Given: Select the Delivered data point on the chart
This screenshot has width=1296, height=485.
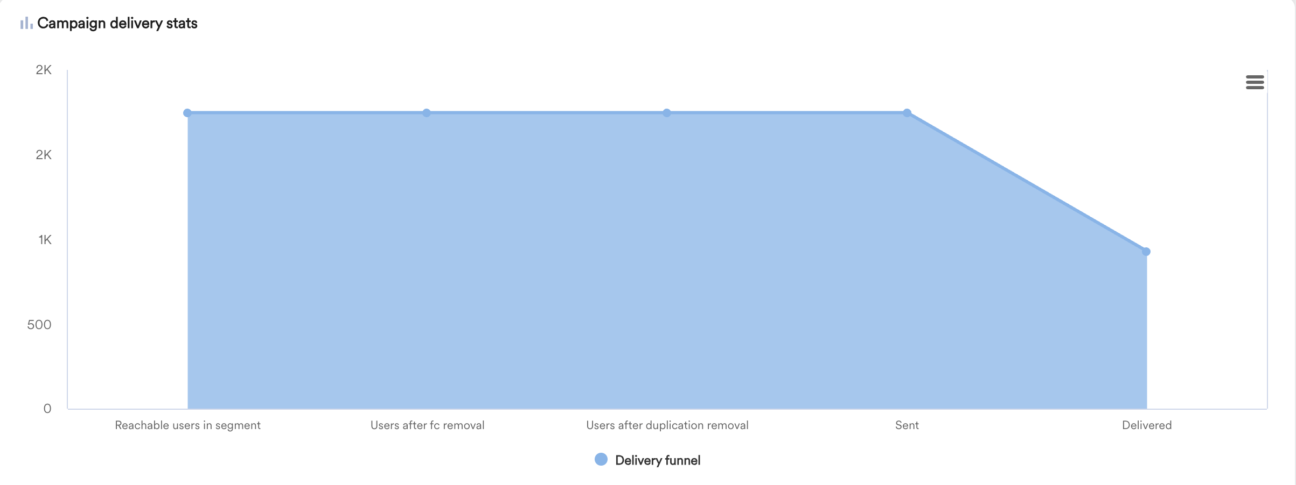Looking at the screenshot, I should click(1146, 250).
